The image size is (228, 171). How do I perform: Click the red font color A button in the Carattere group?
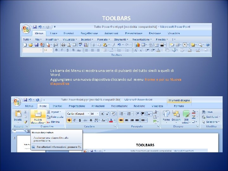pos(111,120)
